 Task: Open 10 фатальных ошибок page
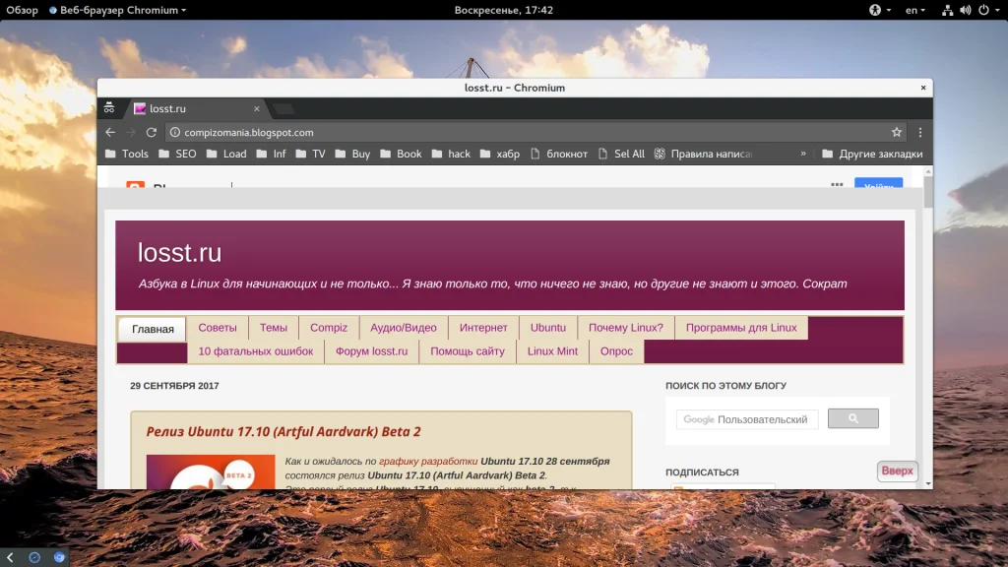(x=256, y=351)
